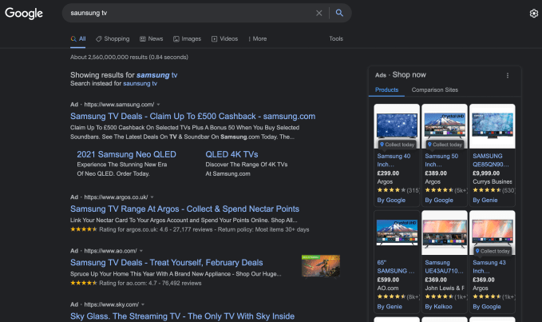Open the QLED 4K TVs sitelink
The width and height of the screenshot is (542, 322).
(x=231, y=154)
